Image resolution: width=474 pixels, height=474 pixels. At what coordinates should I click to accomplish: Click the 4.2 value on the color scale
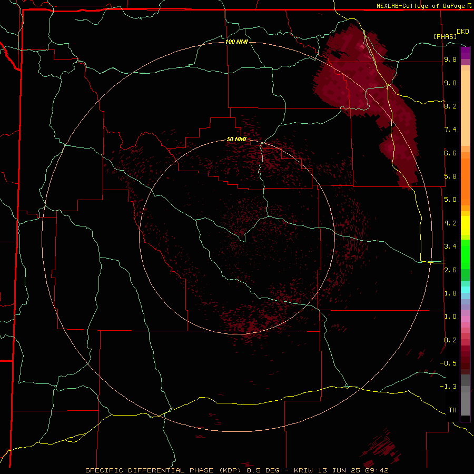pyautogui.click(x=450, y=223)
